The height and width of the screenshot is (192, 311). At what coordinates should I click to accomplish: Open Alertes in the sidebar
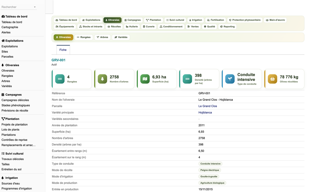point(6,32)
